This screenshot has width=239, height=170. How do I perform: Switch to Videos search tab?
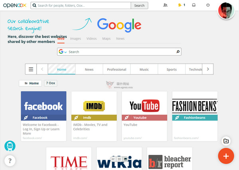click(x=92, y=39)
